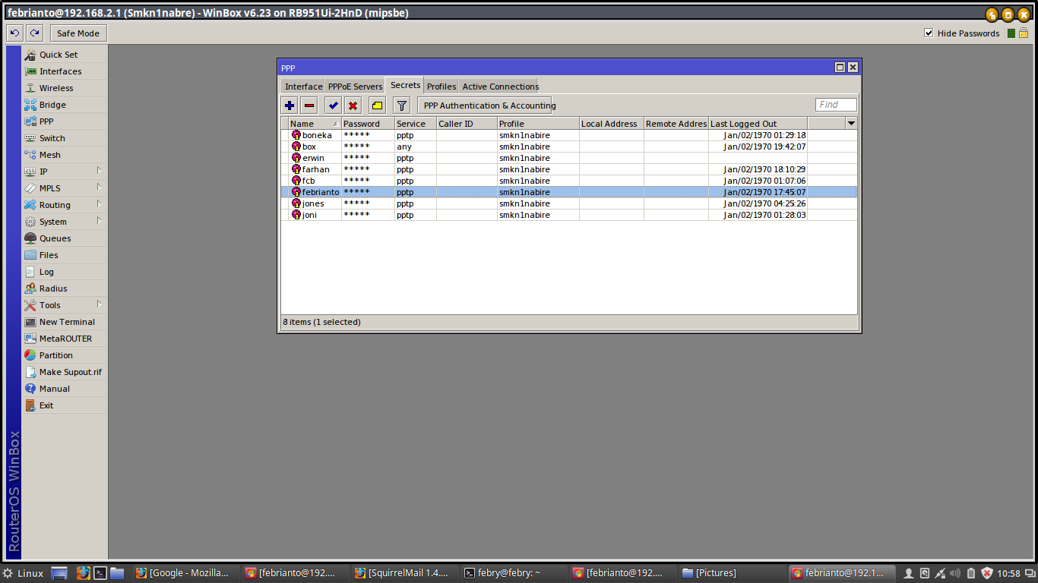Select the fcb secret row
Image resolution: width=1038 pixels, height=583 pixels.
(568, 181)
